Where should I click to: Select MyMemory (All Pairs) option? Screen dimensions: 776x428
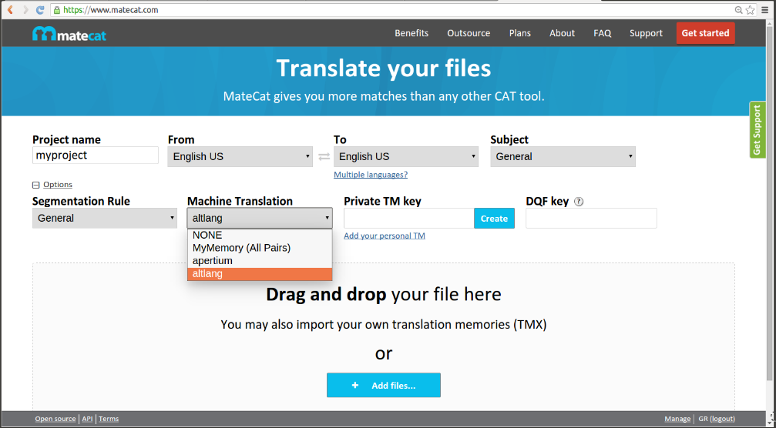click(260, 248)
